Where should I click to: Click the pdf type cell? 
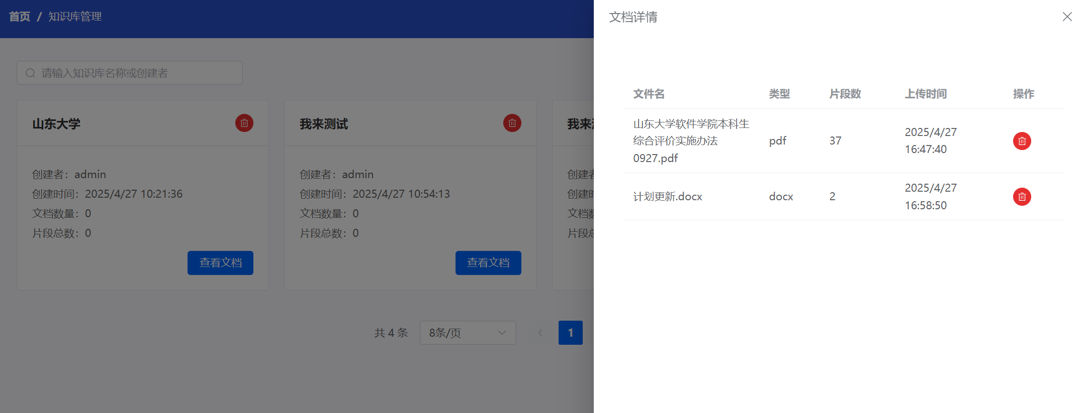click(x=778, y=141)
